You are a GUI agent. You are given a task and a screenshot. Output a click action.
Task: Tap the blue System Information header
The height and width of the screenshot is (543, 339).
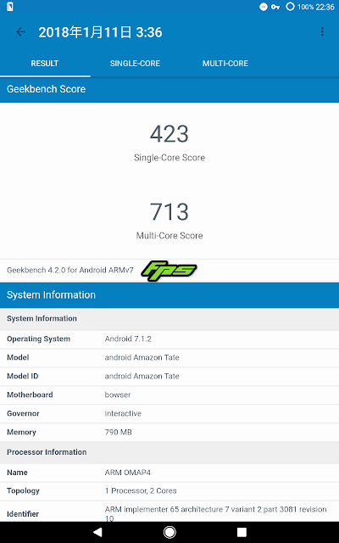[x=169, y=294]
